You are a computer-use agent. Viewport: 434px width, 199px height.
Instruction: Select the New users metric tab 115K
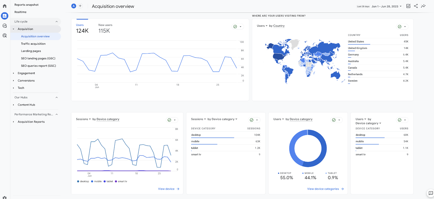(x=105, y=28)
